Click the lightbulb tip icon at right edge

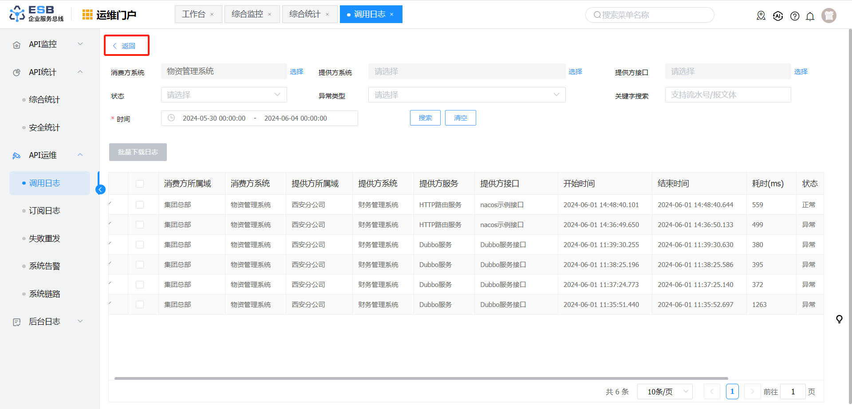coord(839,319)
